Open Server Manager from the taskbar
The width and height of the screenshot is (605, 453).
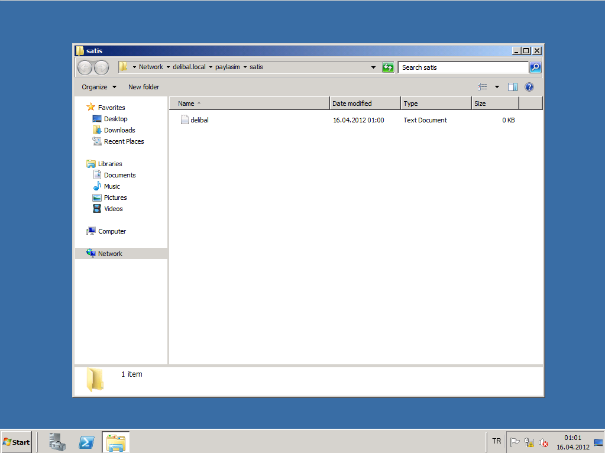57,442
